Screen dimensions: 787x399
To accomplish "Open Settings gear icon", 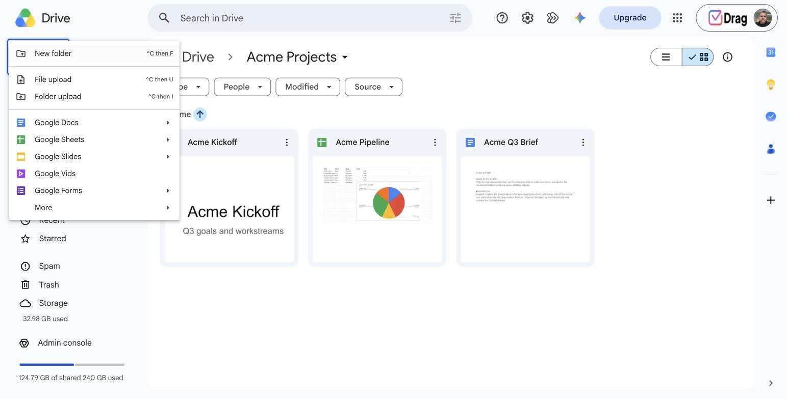I will click(x=527, y=18).
